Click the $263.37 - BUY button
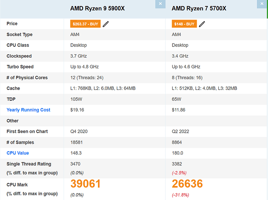 click(85, 24)
